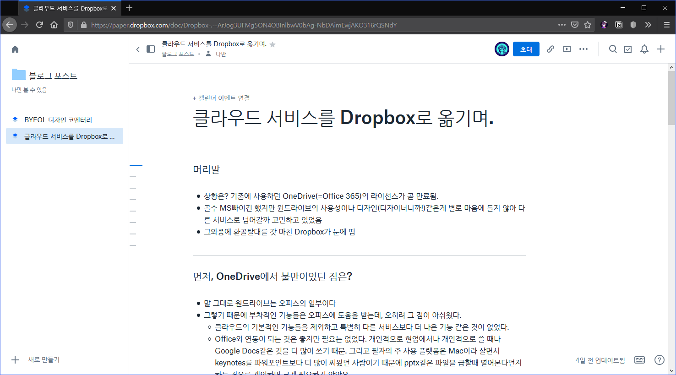
Task: Open notifications bell icon
Action: click(644, 49)
